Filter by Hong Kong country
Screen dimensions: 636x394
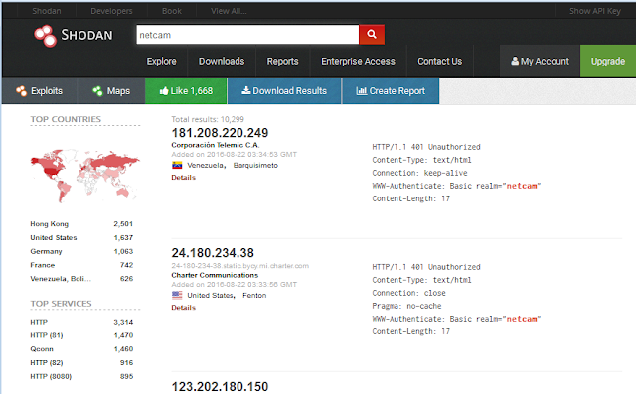click(49, 224)
